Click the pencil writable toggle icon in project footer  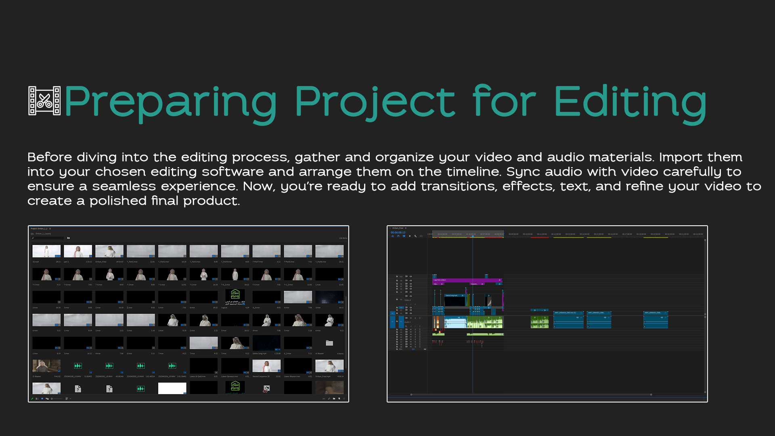click(x=32, y=398)
